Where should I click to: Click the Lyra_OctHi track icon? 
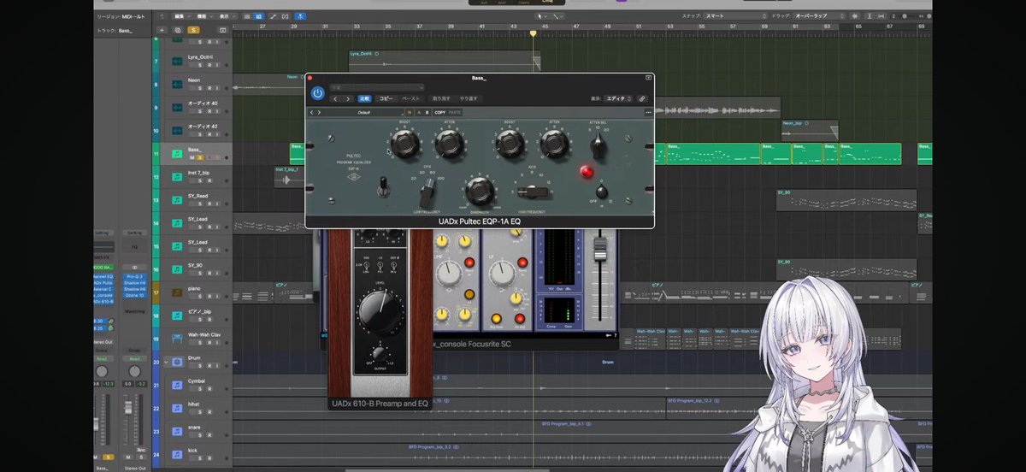pyautogui.click(x=176, y=62)
